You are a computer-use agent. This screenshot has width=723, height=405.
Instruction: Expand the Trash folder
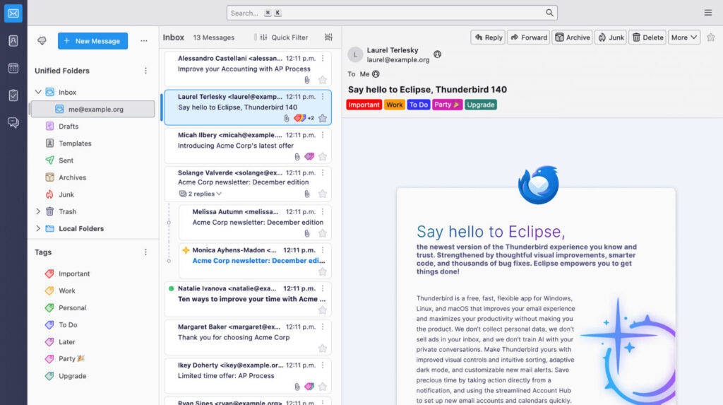38,211
